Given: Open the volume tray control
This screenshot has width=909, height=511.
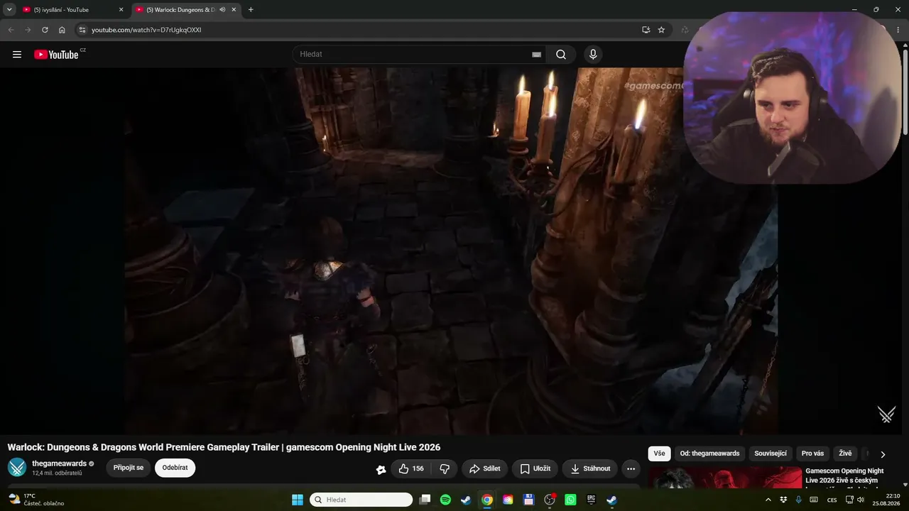Looking at the screenshot, I should pos(861,500).
